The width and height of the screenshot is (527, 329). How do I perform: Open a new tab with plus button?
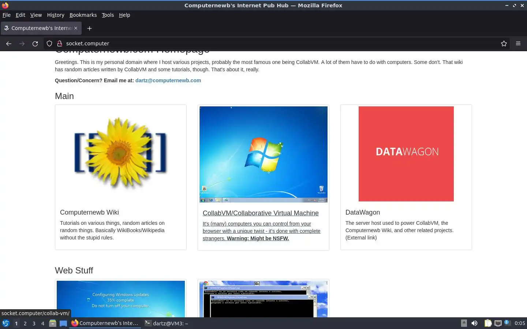(89, 28)
